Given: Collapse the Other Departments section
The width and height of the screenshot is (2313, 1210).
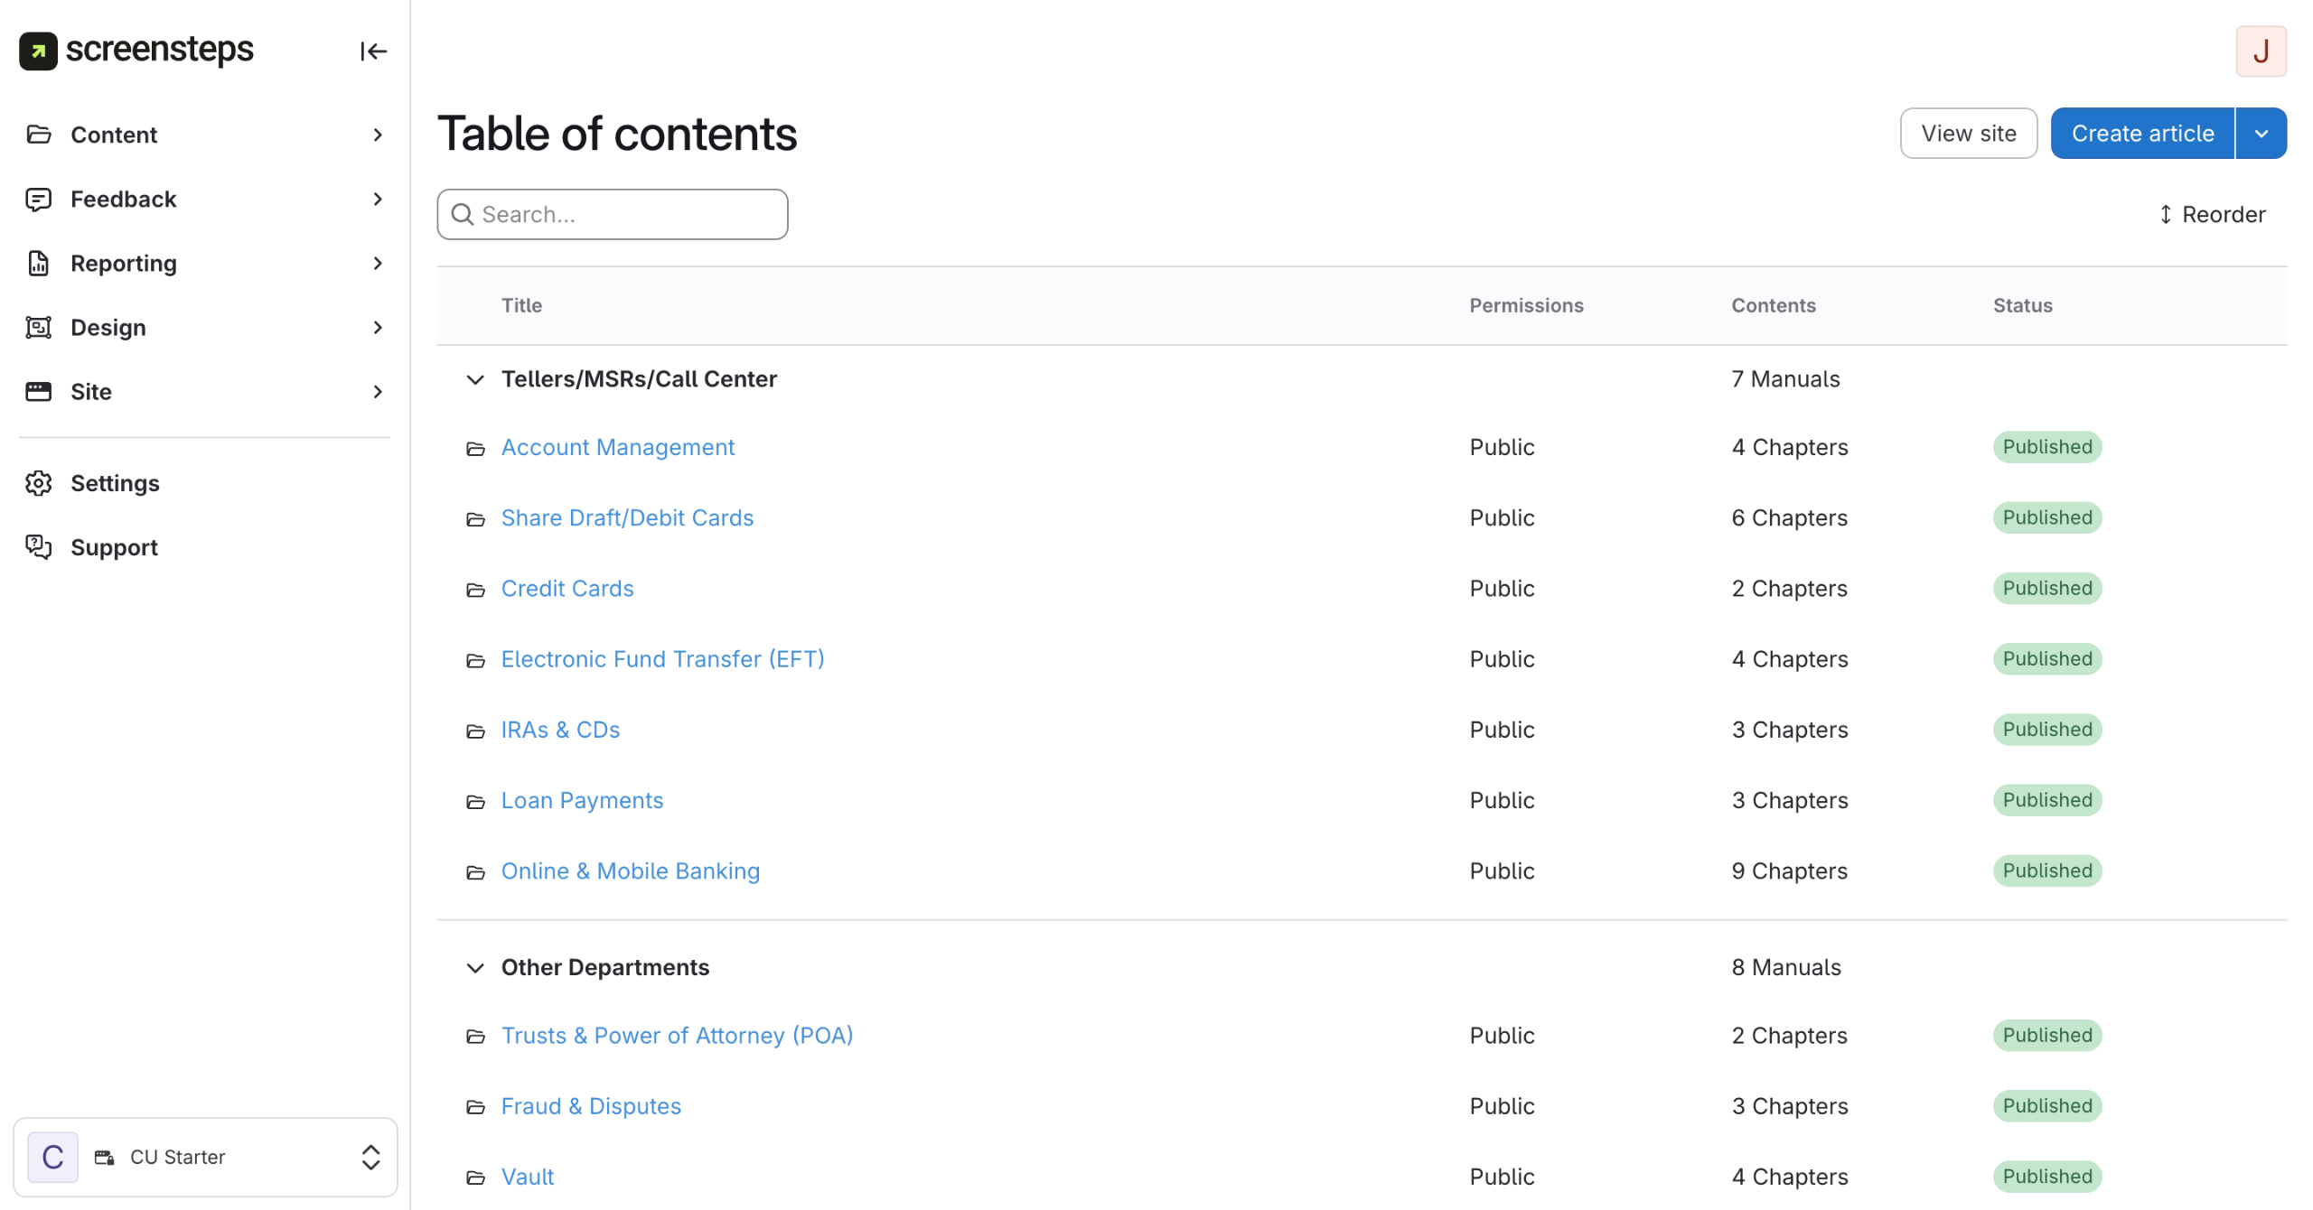Looking at the screenshot, I should coord(475,968).
